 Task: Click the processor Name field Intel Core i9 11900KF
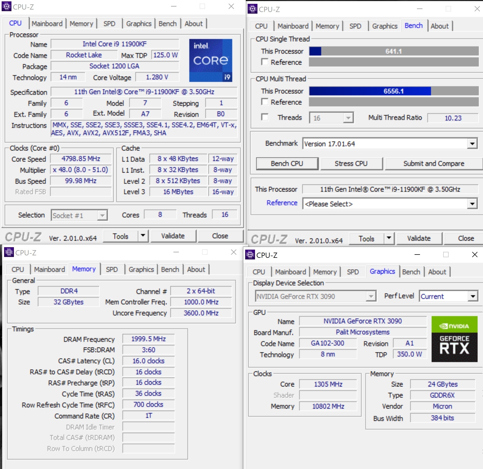click(115, 44)
